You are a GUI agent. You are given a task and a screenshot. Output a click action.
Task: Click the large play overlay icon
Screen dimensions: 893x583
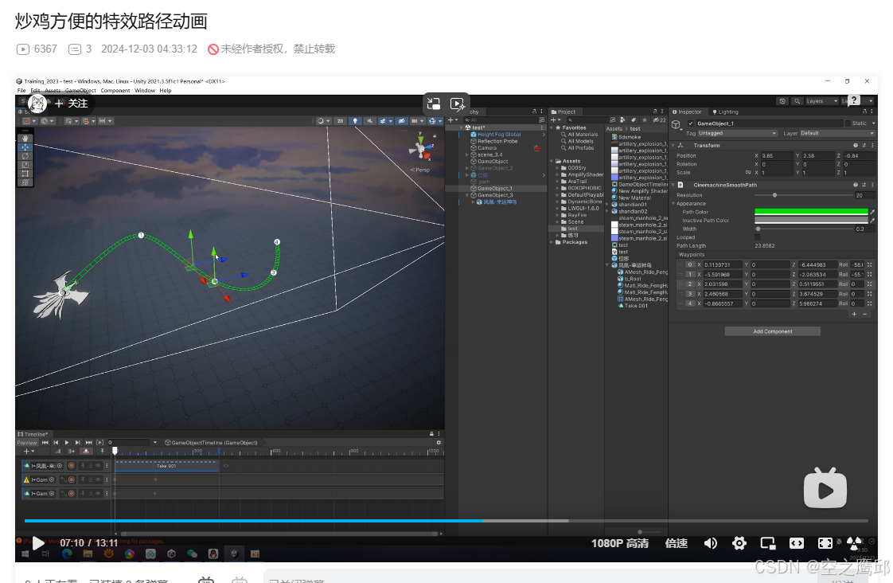825,488
